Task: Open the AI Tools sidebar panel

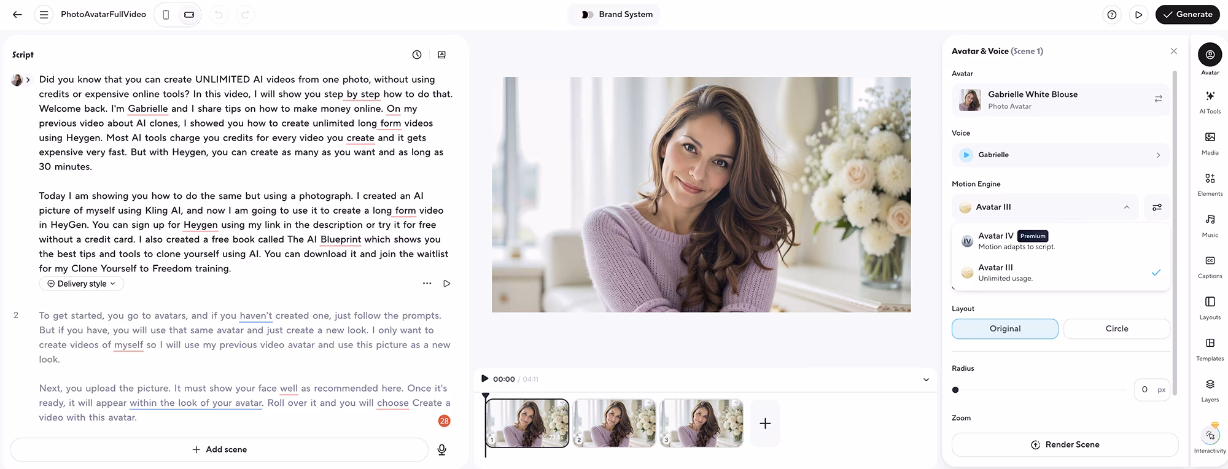Action: click(x=1210, y=101)
